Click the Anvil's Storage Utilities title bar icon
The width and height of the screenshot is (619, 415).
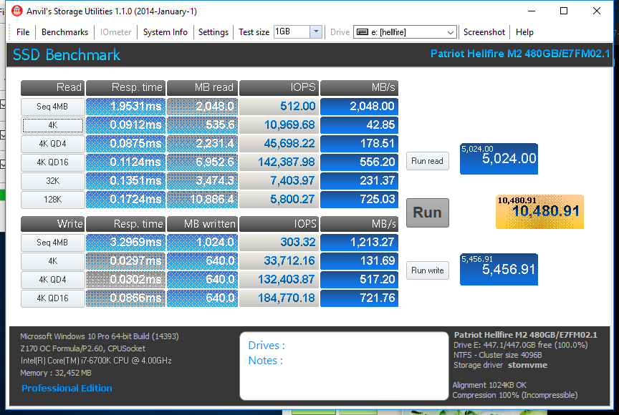tap(17, 11)
